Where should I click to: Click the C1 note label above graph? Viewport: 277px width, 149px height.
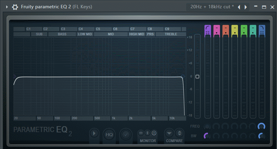pos(28,29)
